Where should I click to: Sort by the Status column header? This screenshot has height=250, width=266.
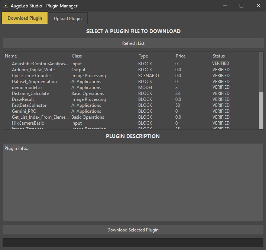219,56
